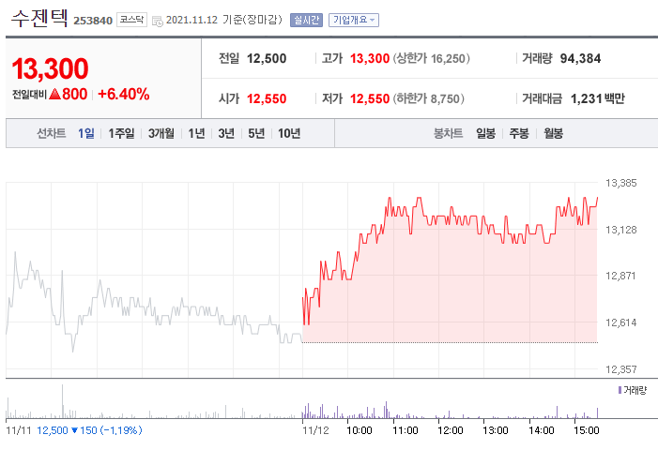Click the 13:00 time axis label
The width and height of the screenshot is (658, 450).
pyautogui.click(x=496, y=430)
